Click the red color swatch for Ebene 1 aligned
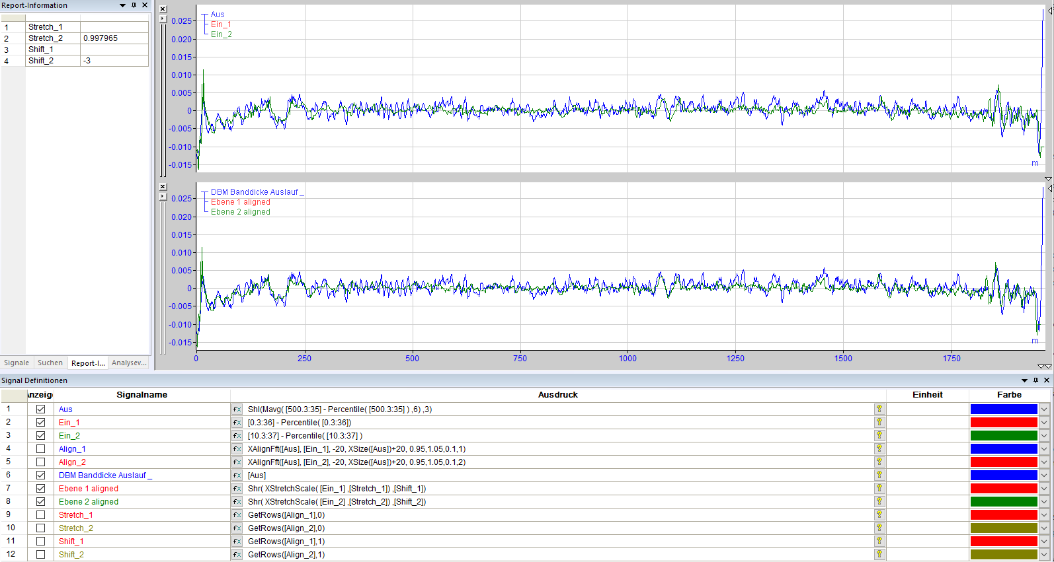1054x562 pixels. pos(1004,489)
